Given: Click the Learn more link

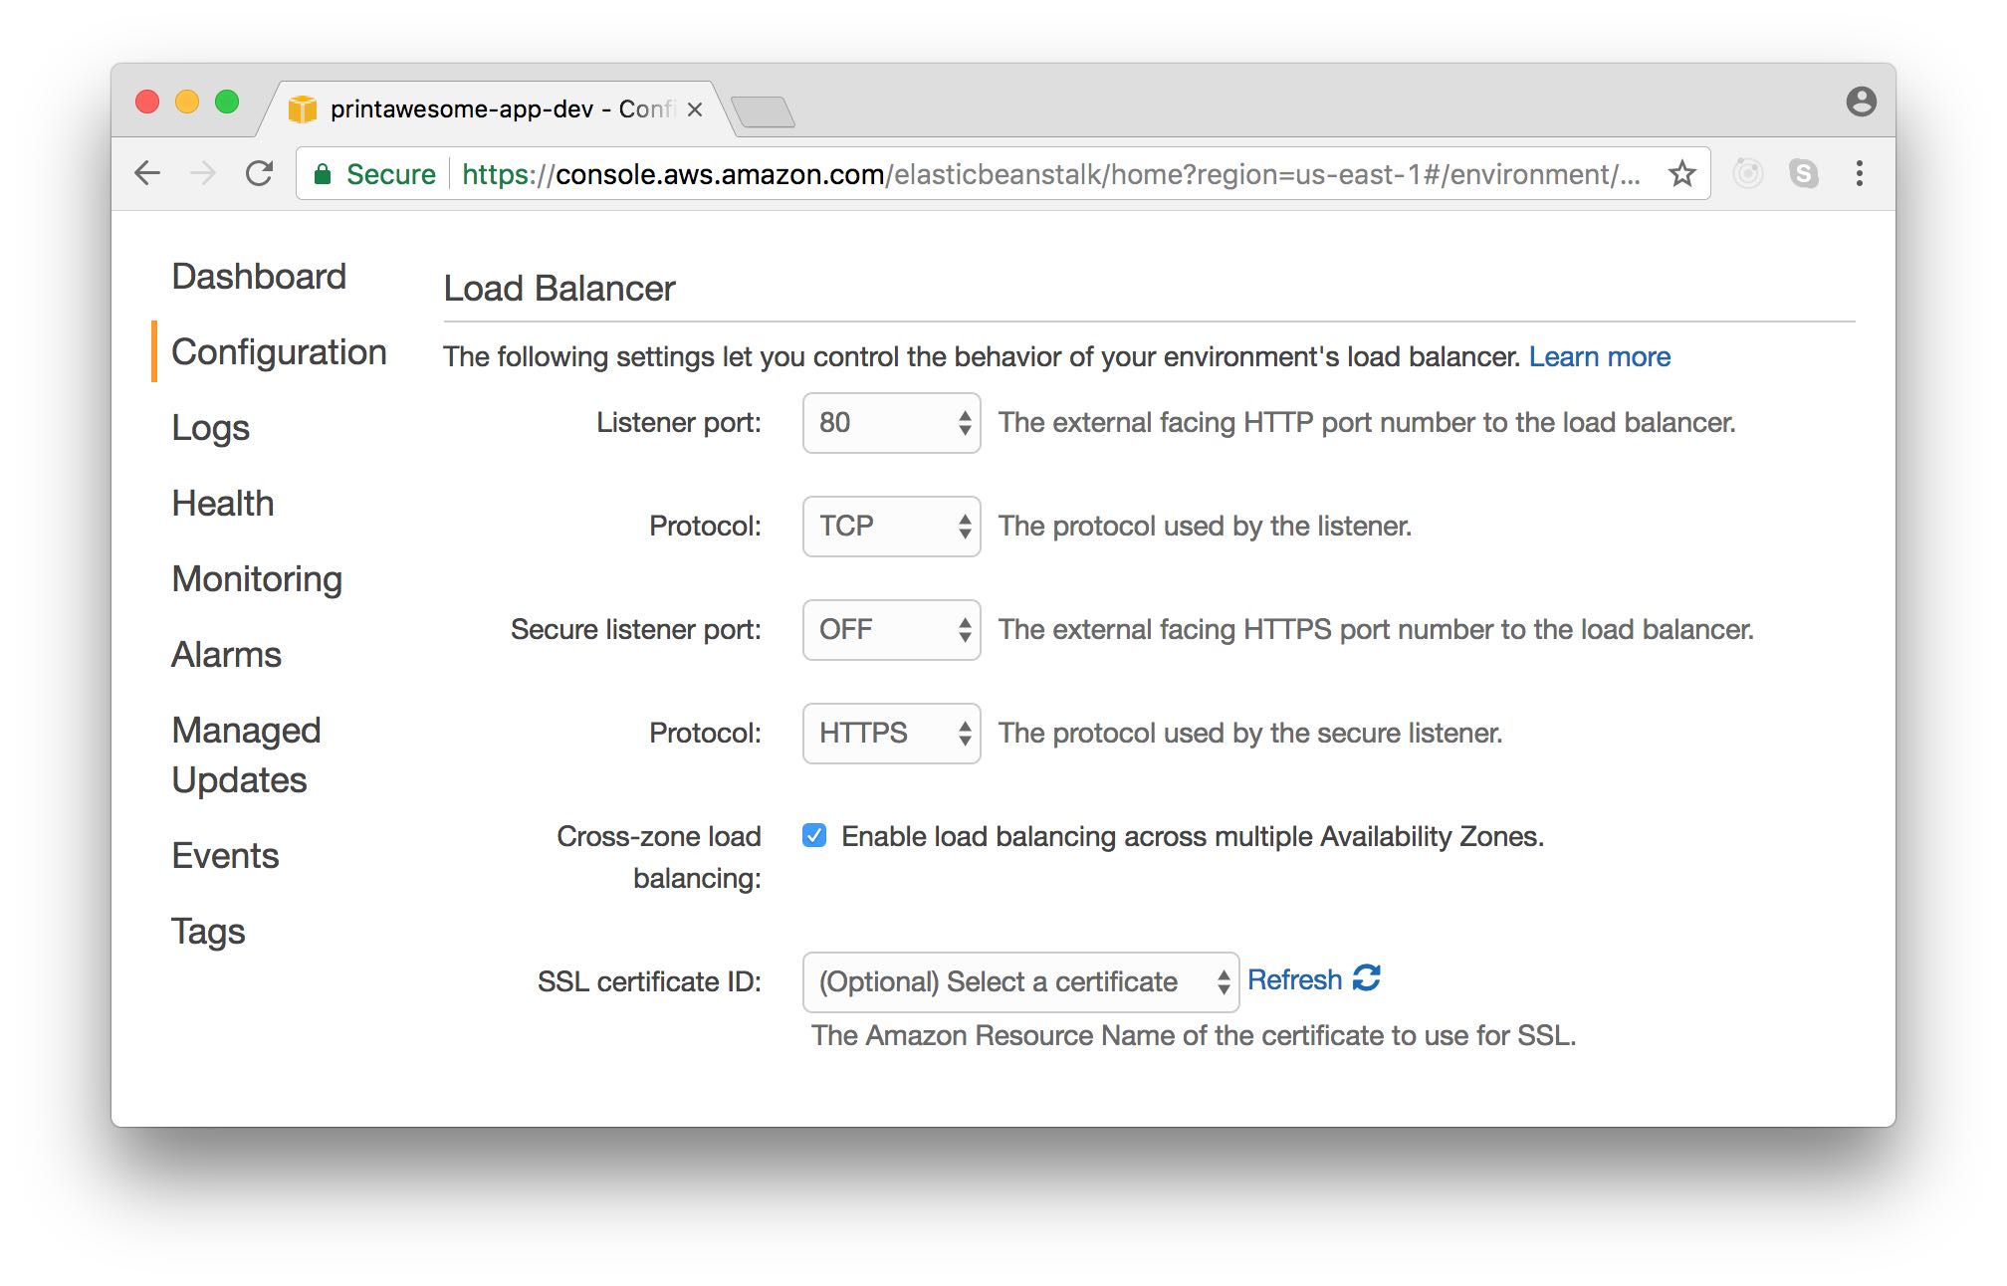Looking at the screenshot, I should point(1599,356).
